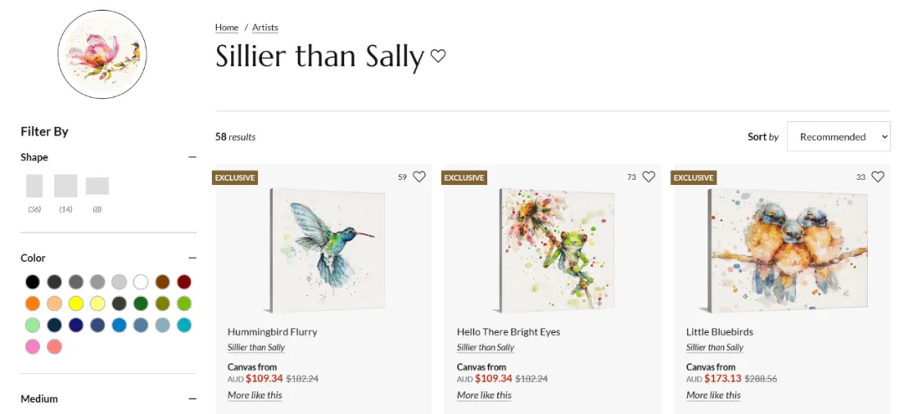
Task: Add Little Bluebirds to favorites heart
Action: [x=878, y=176]
